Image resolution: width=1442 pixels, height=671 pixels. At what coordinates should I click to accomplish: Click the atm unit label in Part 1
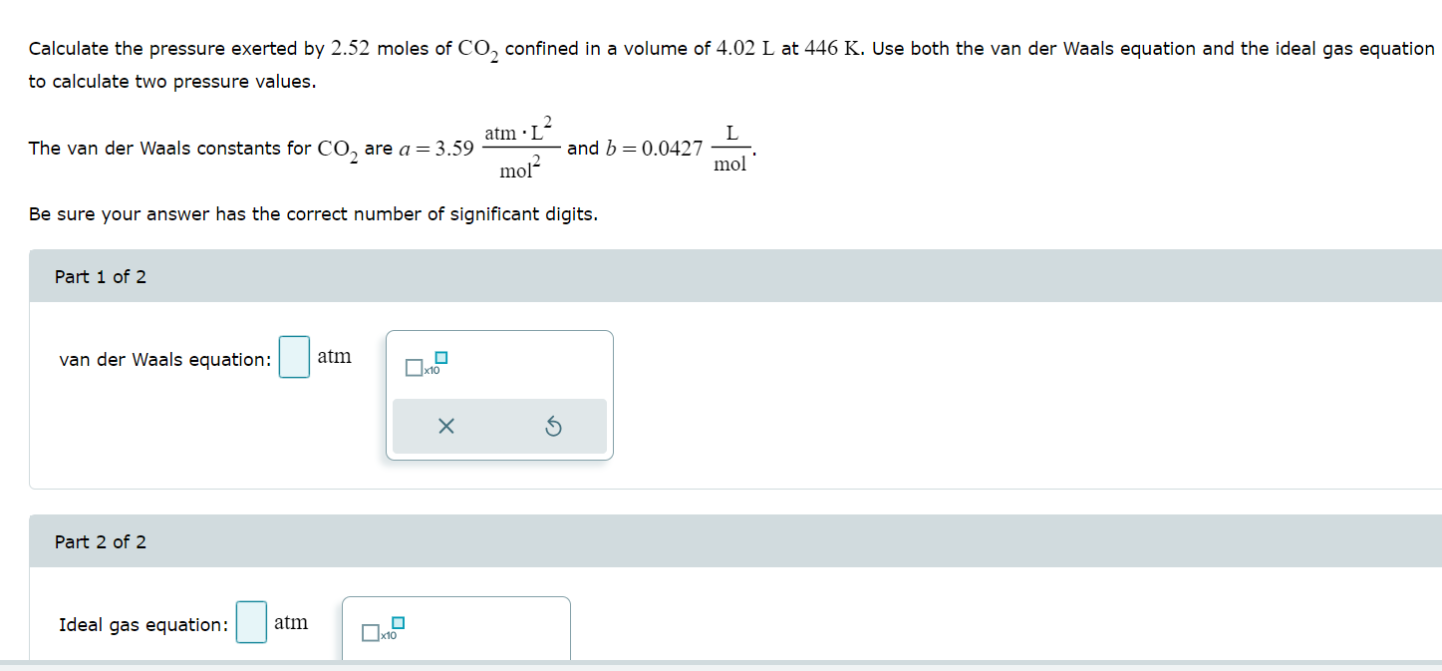tap(335, 356)
